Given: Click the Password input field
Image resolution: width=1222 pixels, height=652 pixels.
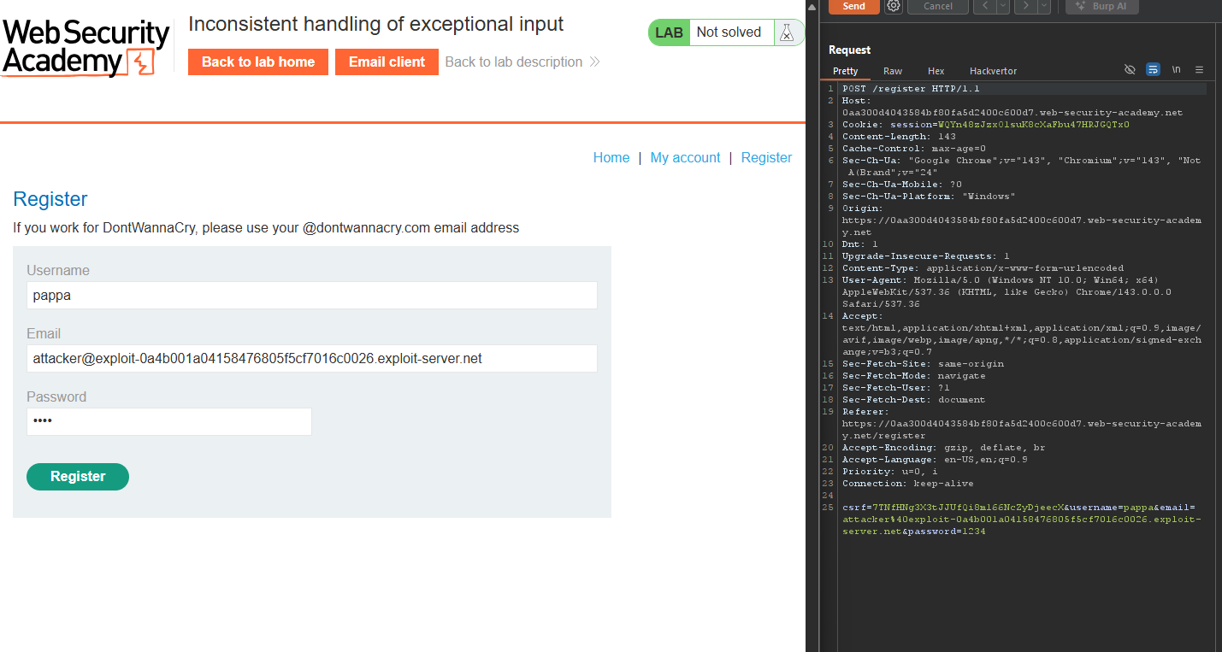Looking at the screenshot, I should click(x=169, y=422).
